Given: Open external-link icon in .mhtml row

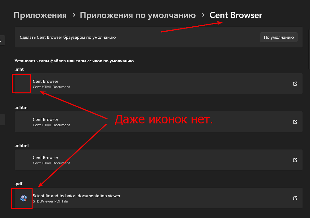Looking at the screenshot, I should 295,160.
